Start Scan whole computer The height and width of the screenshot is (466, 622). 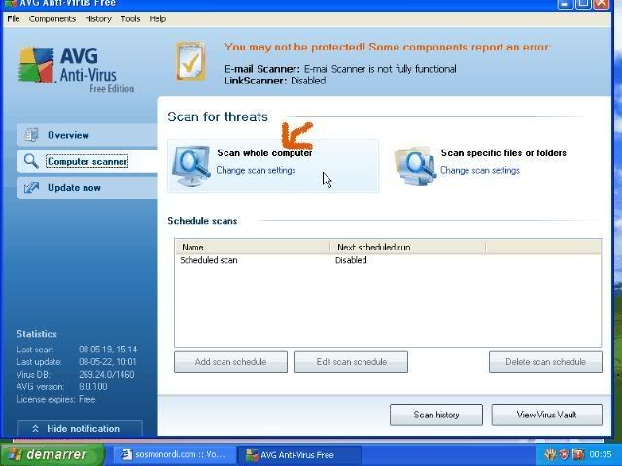(x=264, y=153)
